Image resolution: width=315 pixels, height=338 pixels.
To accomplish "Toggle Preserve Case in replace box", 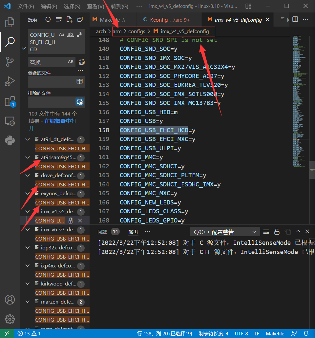I will (x=71, y=62).
